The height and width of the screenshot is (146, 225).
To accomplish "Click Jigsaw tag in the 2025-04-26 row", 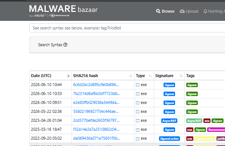I will (218, 121).
